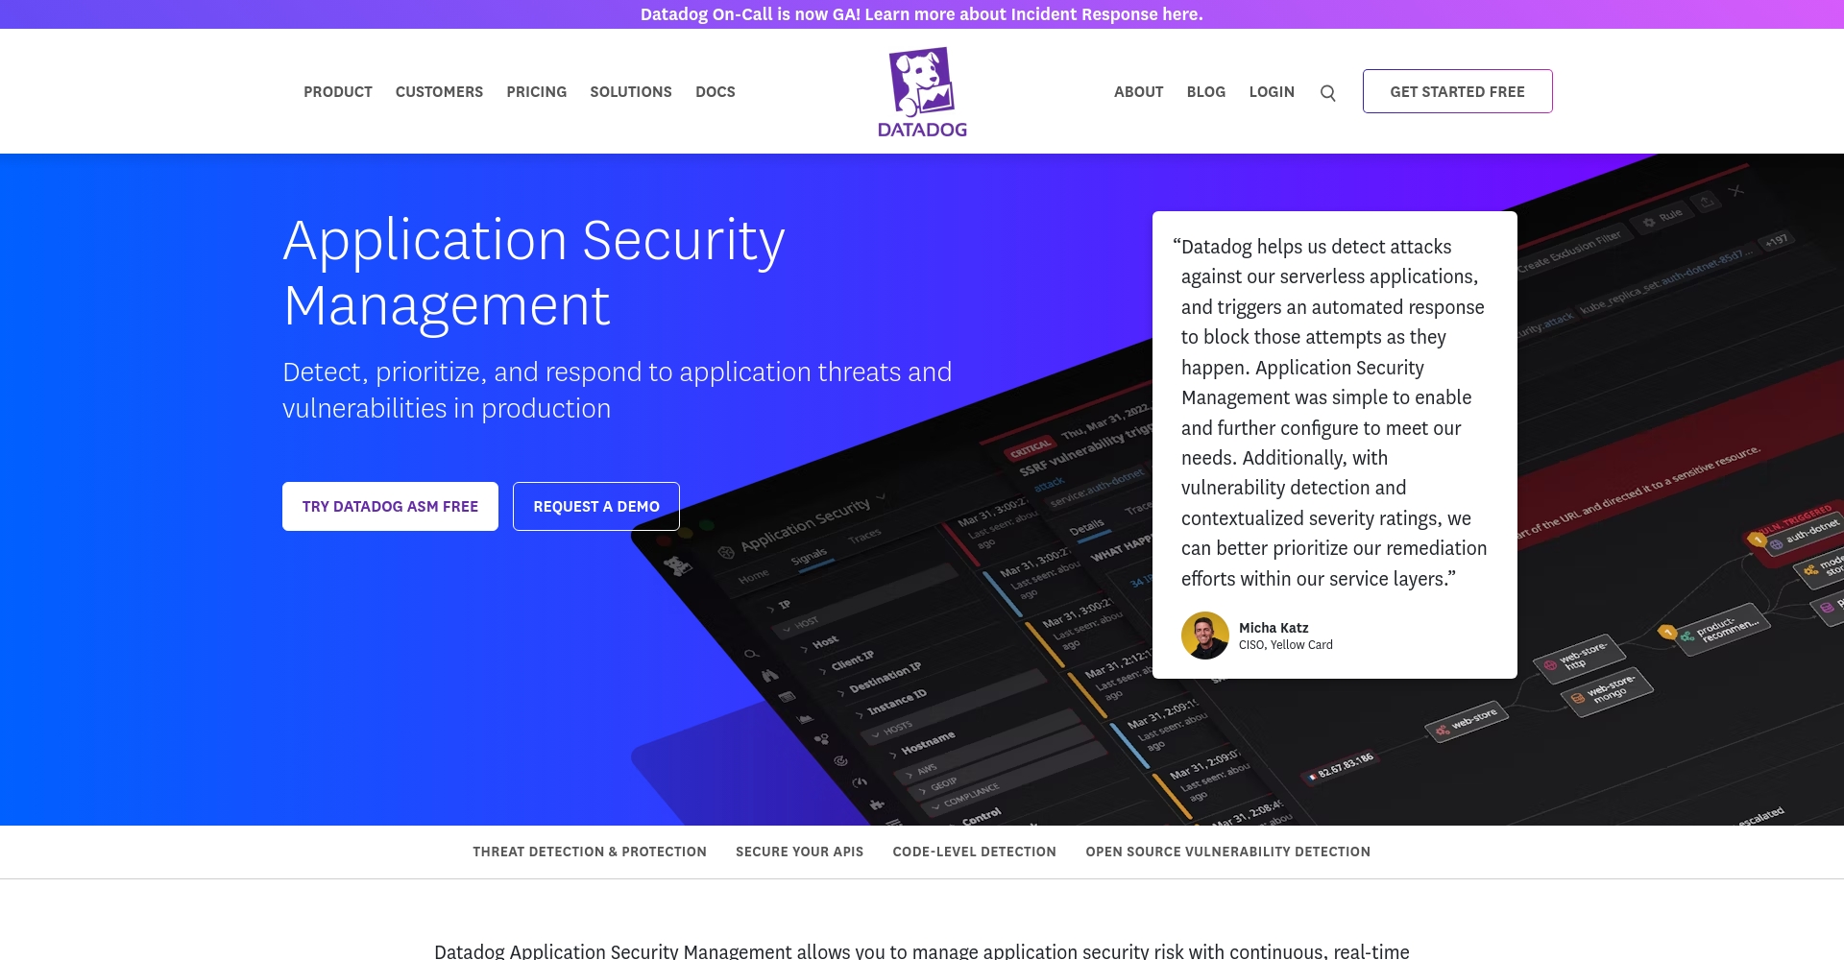1844x960 pixels.
Task: Click the LOGIN link
Action: click(1272, 92)
